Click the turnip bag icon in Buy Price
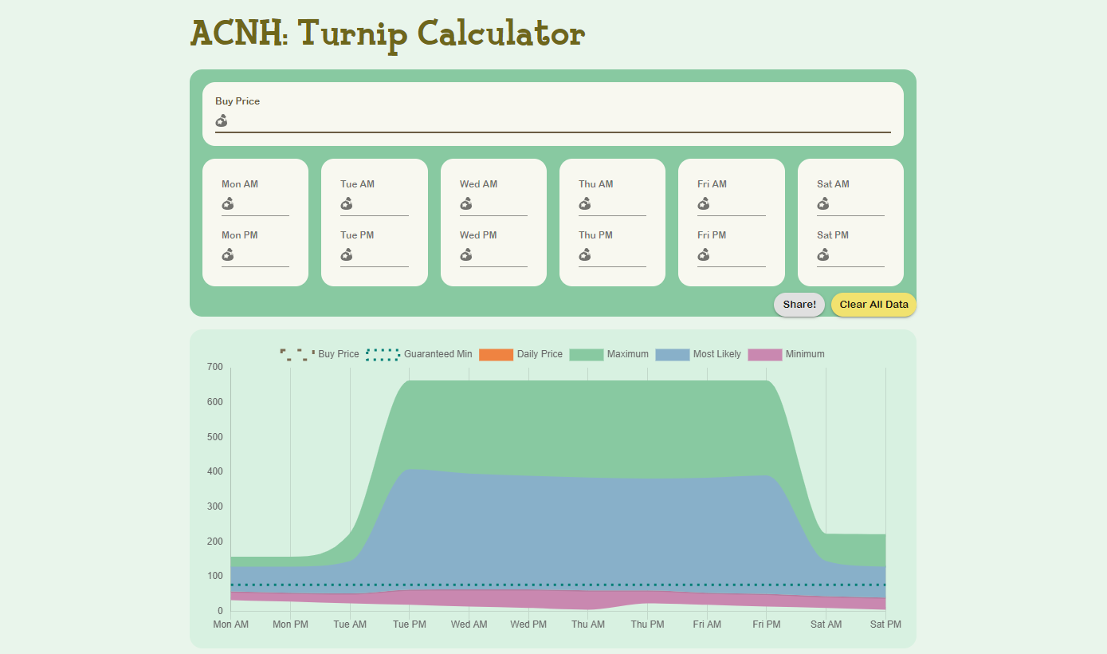This screenshot has width=1107, height=654. (222, 120)
